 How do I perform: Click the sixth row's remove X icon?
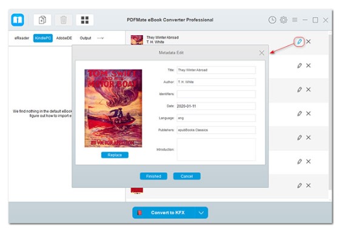click(309, 161)
